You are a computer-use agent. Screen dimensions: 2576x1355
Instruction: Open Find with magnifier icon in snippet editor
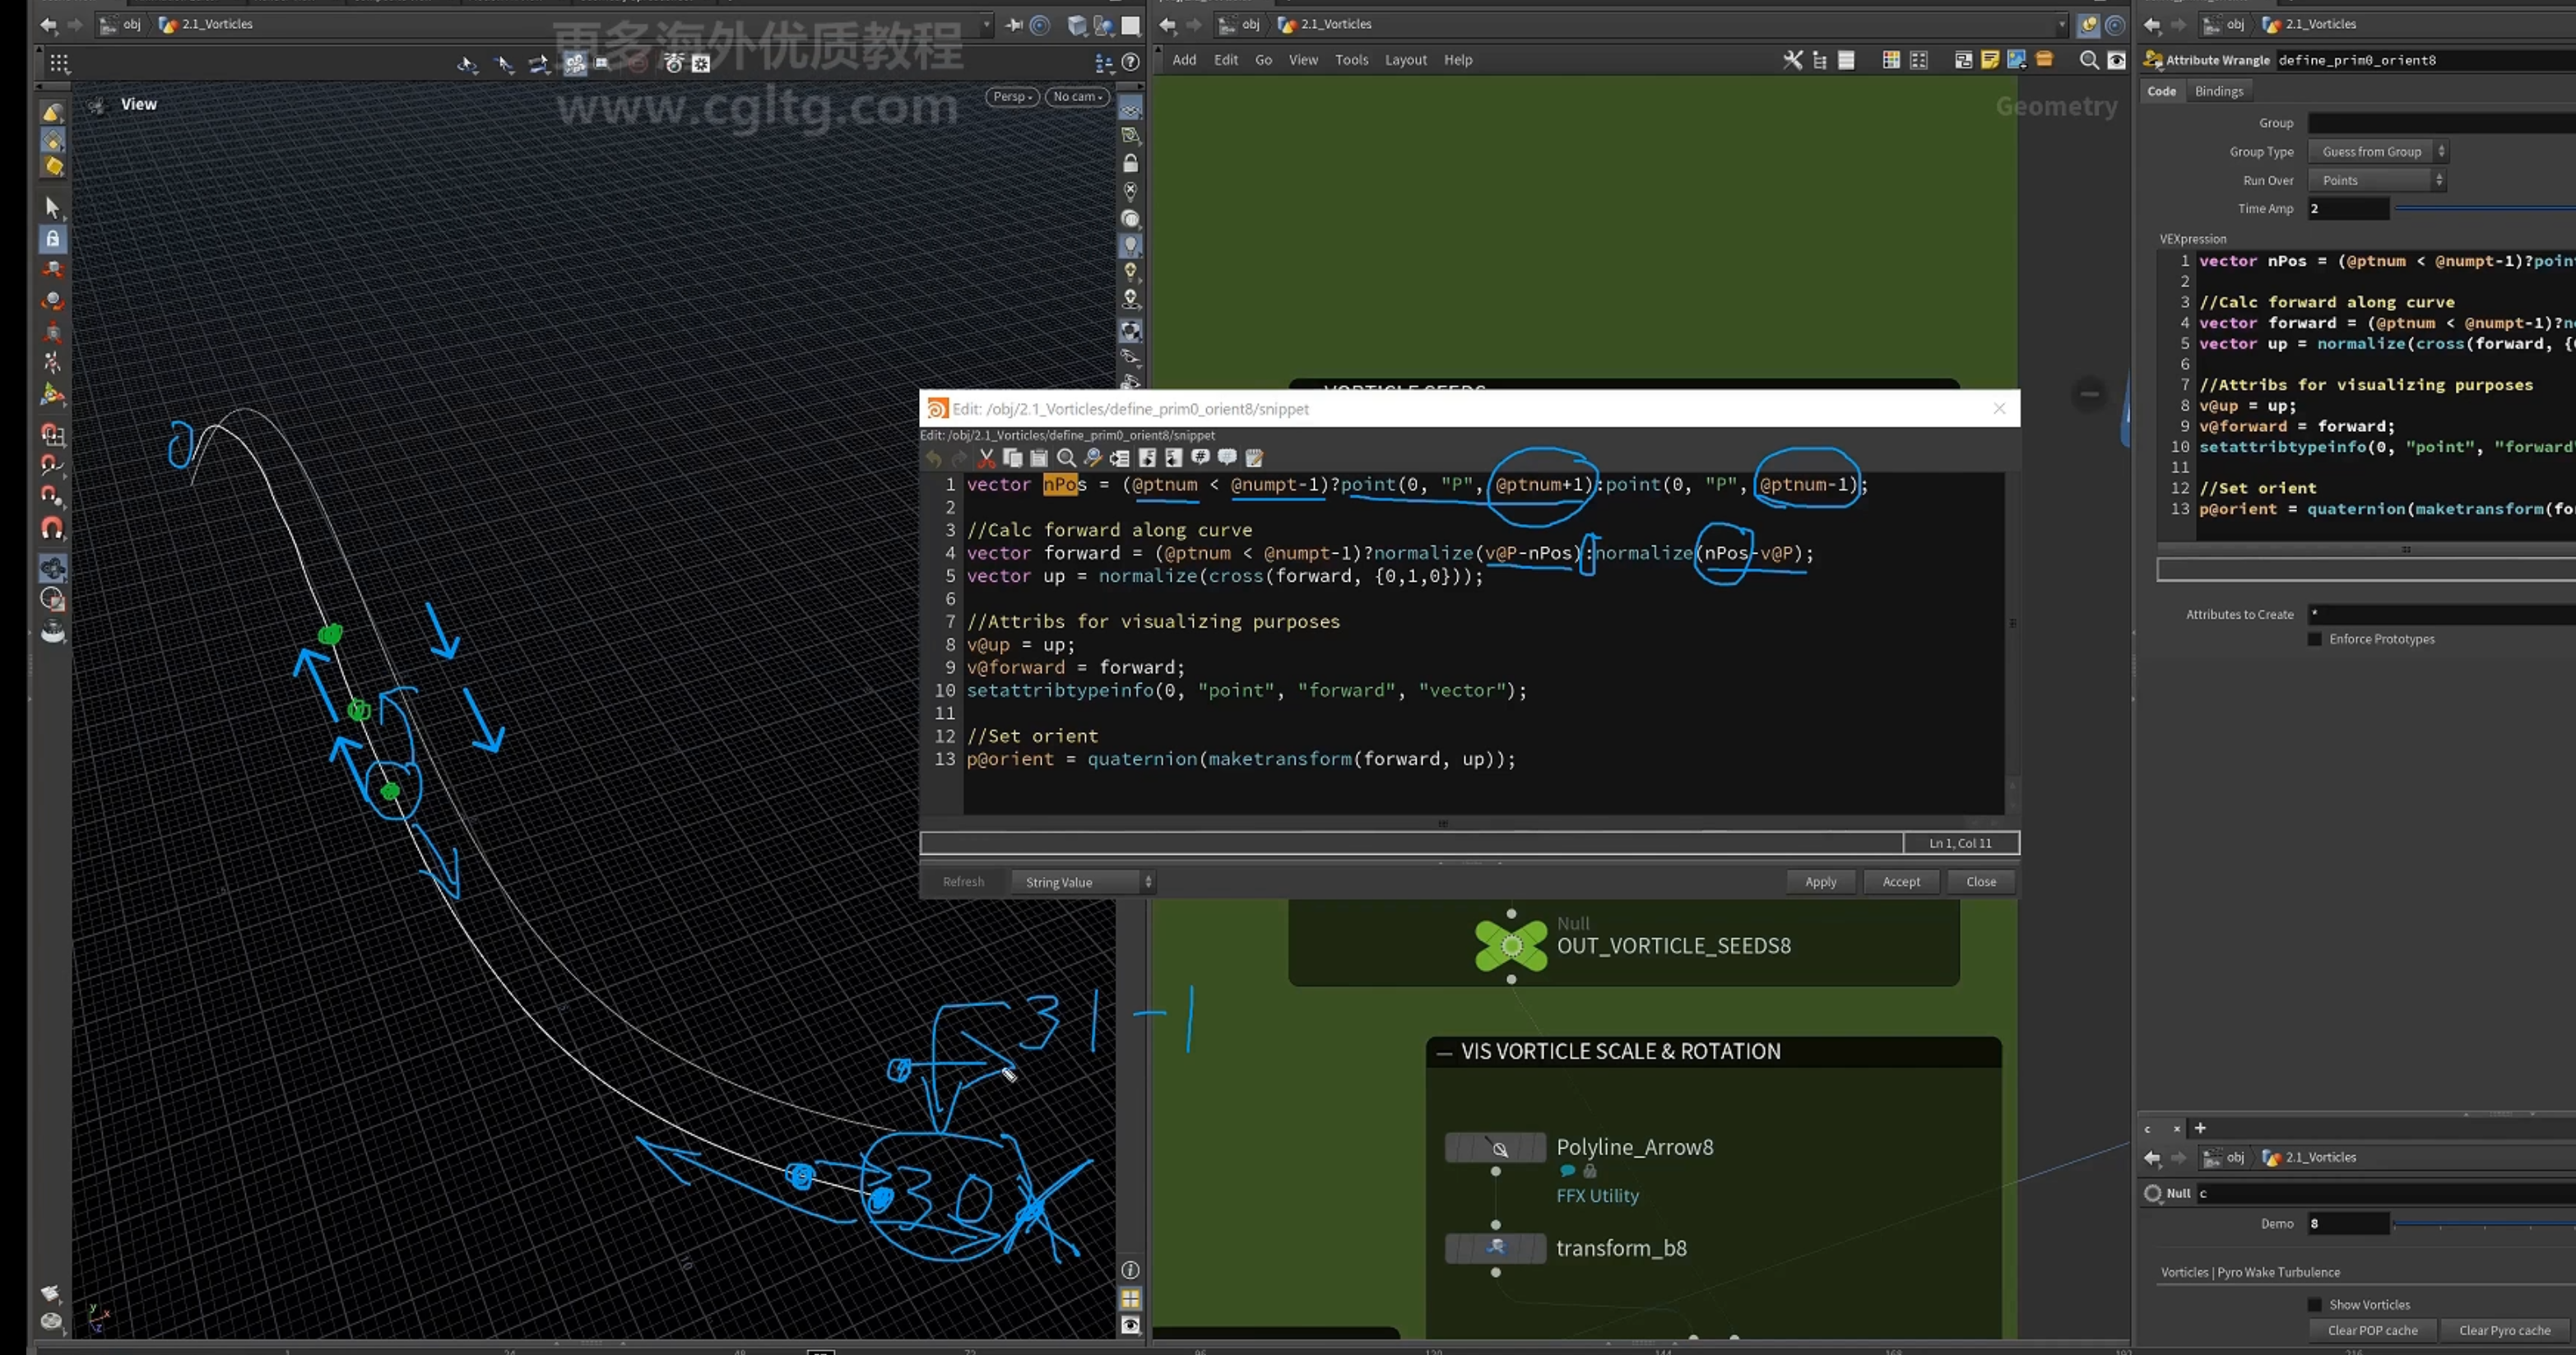(1066, 458)
